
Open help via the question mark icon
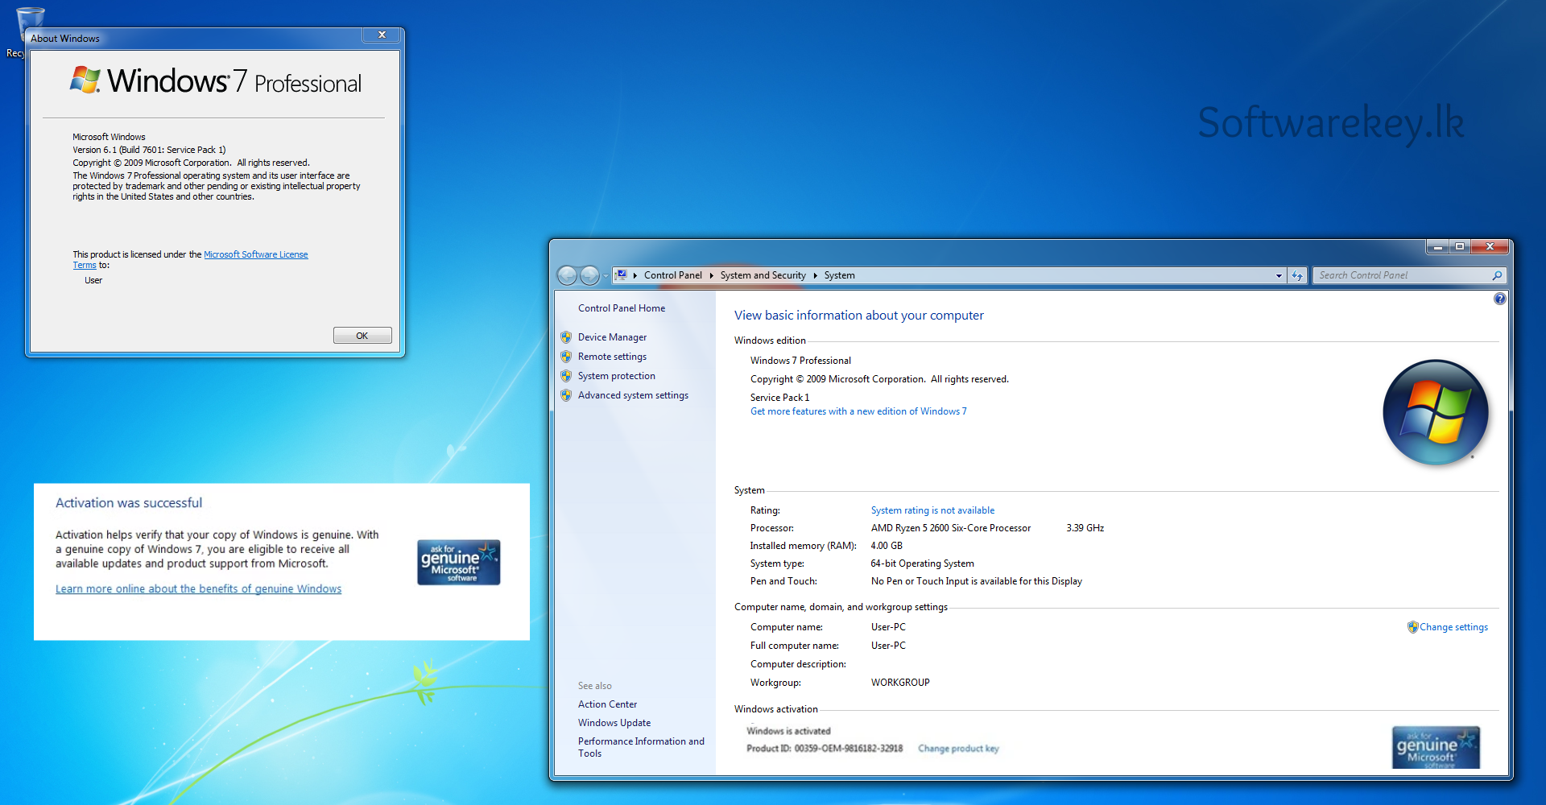(x=1499, y=299)
